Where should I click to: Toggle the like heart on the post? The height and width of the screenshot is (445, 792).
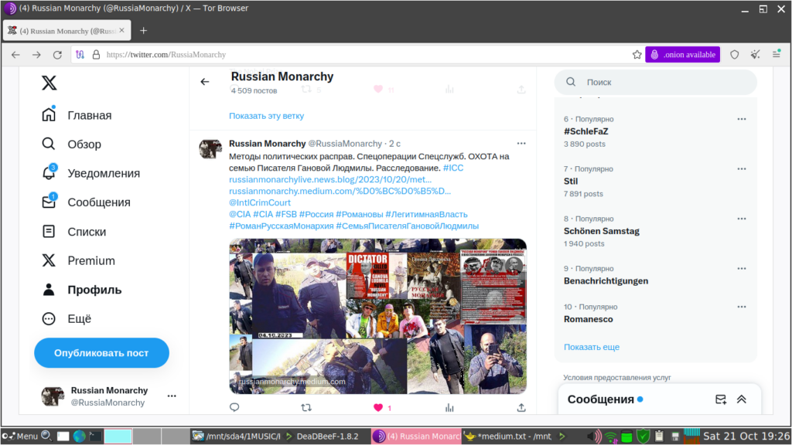378,407
